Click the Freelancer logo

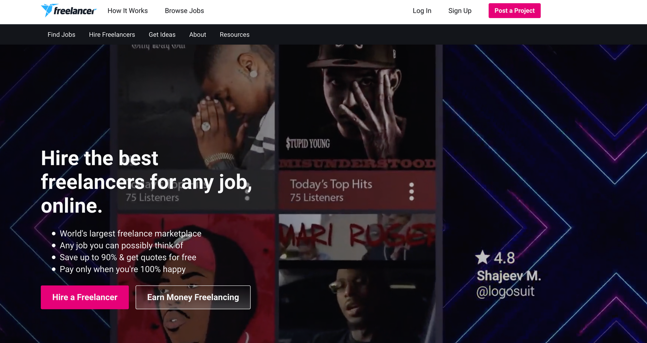point(69,11)
